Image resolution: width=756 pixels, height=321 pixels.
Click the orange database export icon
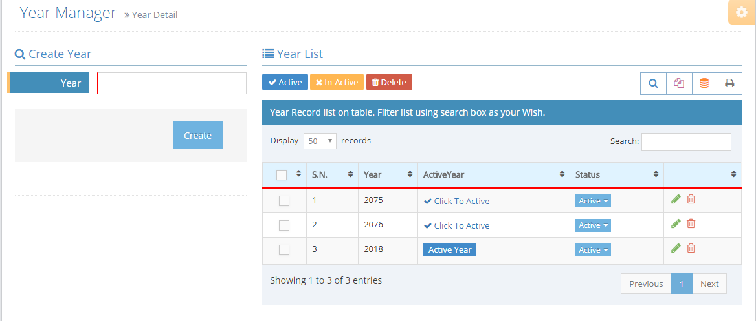(x=704, y=83)
